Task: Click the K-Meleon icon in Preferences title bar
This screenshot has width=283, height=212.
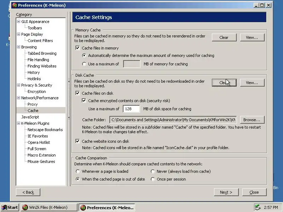Action: [14, 5]
